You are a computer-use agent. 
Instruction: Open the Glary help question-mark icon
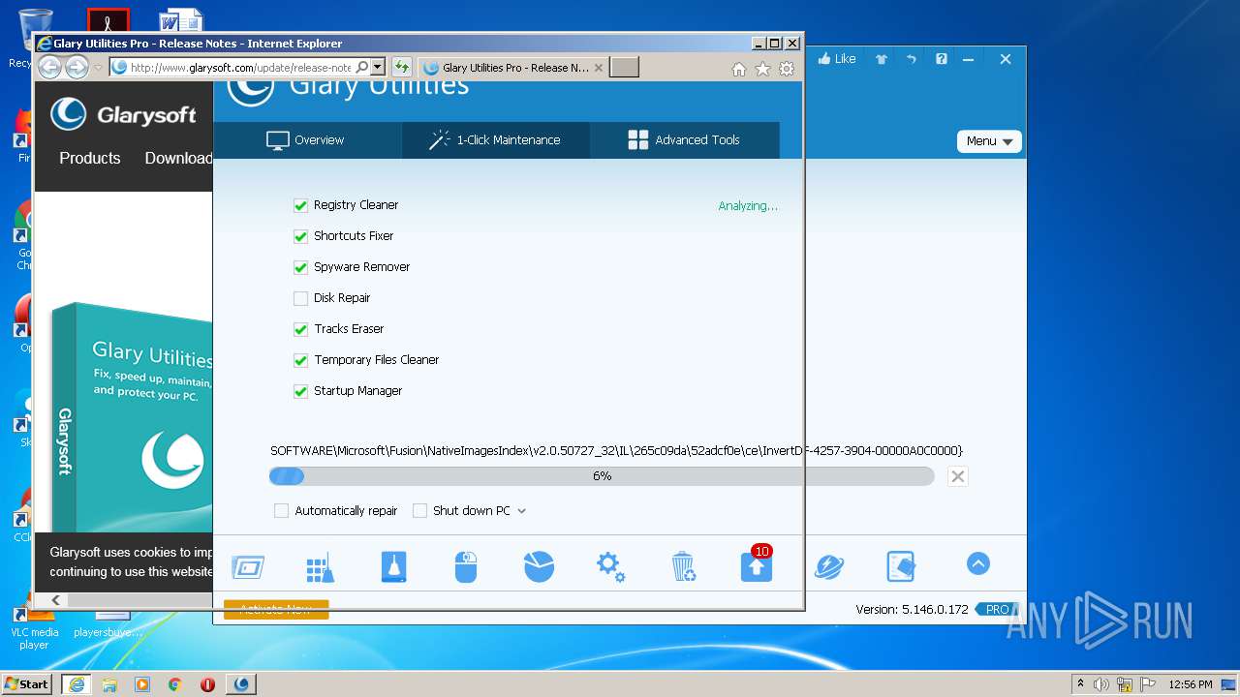click(x=942, y=59)
